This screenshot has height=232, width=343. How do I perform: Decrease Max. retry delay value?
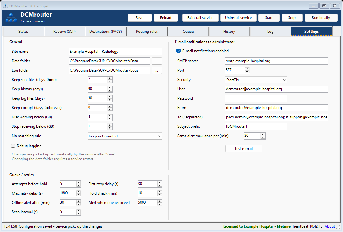[x=79, y=195]
